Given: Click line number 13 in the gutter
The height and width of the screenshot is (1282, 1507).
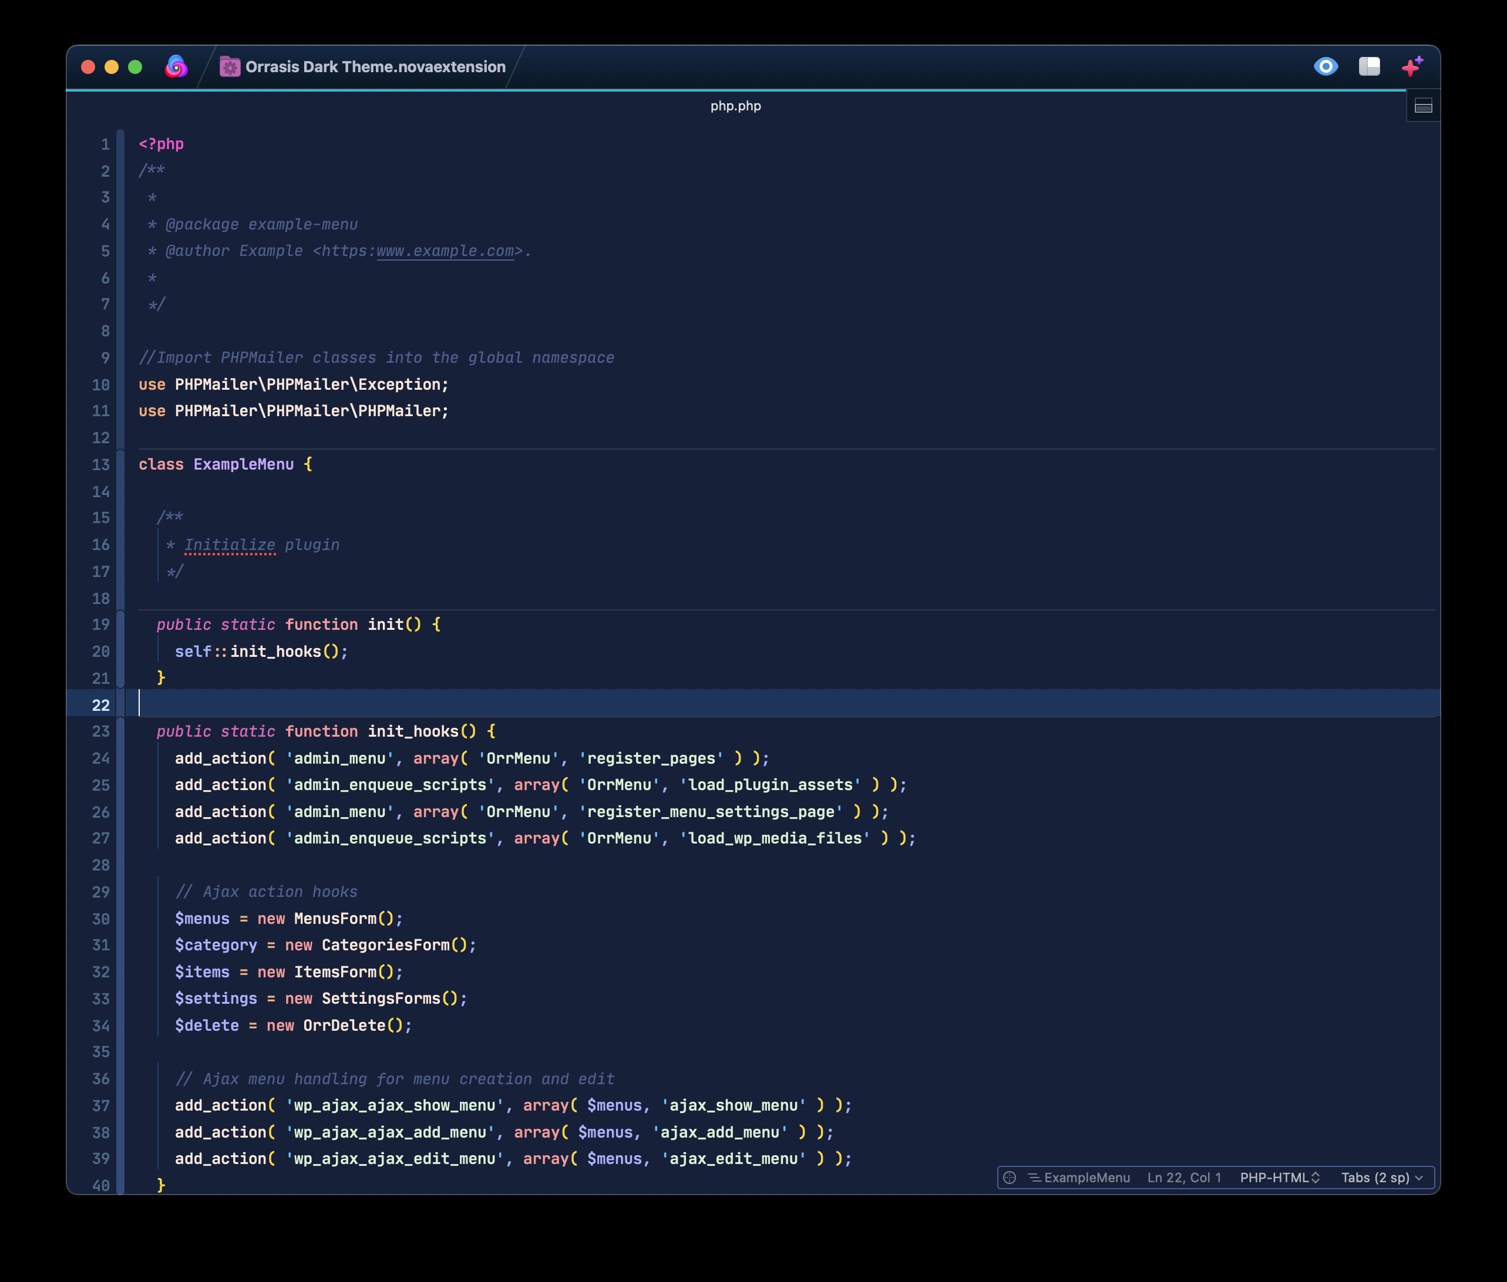Looking at the screenshot, I should point(100,465).
